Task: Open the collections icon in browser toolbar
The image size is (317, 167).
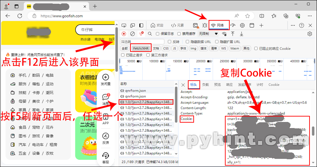Action: [x=286, y=16]
